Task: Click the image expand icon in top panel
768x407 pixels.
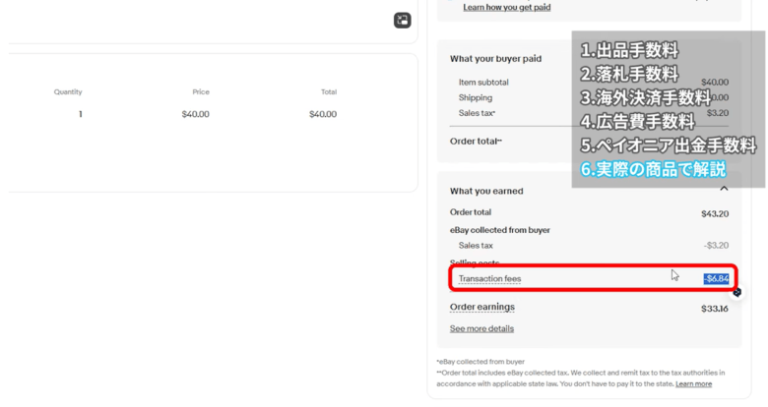Action: coord(402,21)
